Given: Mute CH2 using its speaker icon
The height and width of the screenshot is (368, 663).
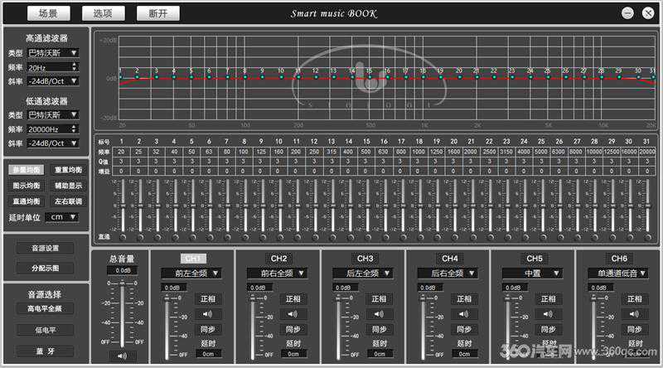Looking at the screenshot, I should [293, 314].
